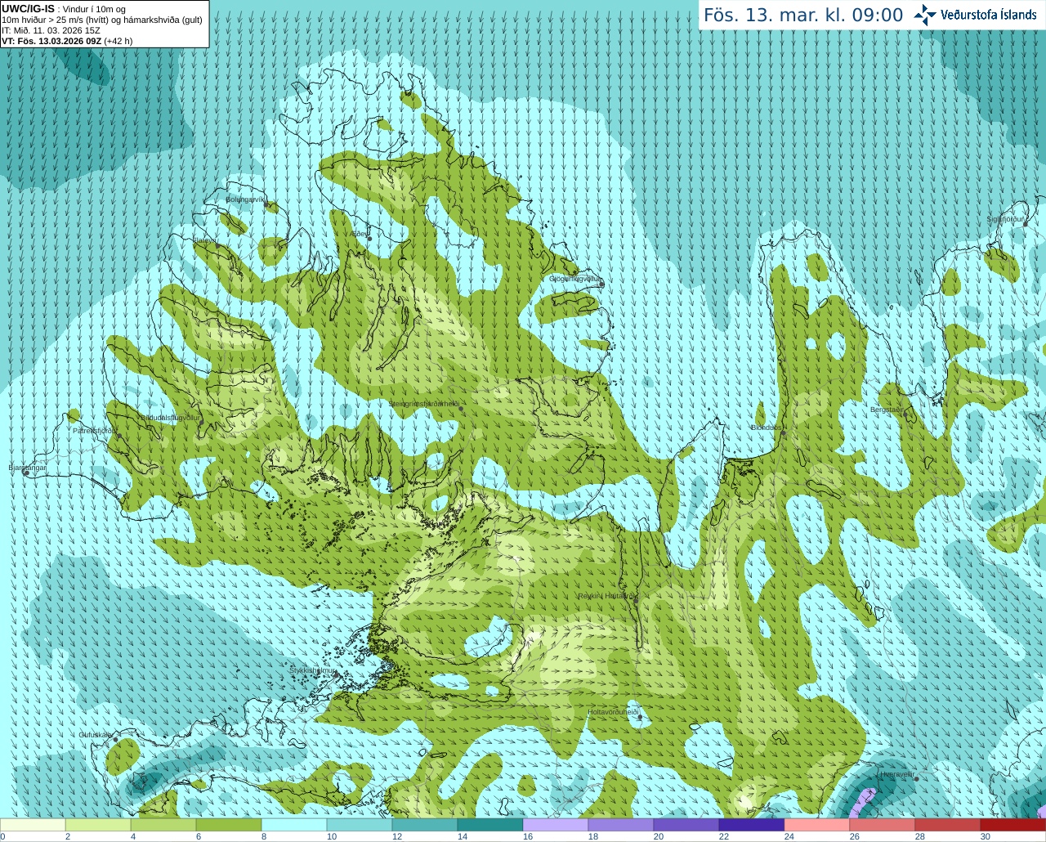Select the 8–10 m/s legend swatch

pyautogui.click(x=294, y=825)
